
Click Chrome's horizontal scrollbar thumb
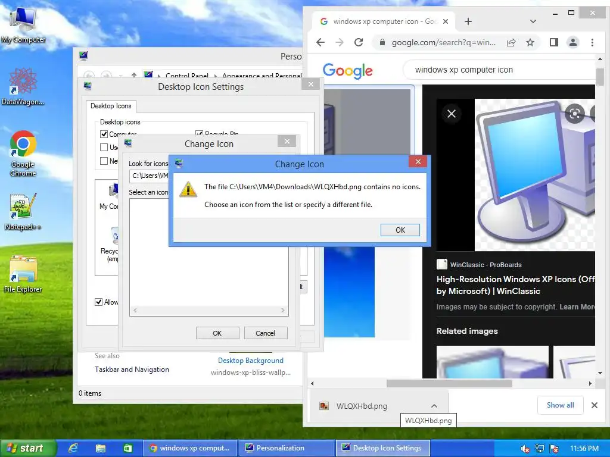[x=449, y=384]
